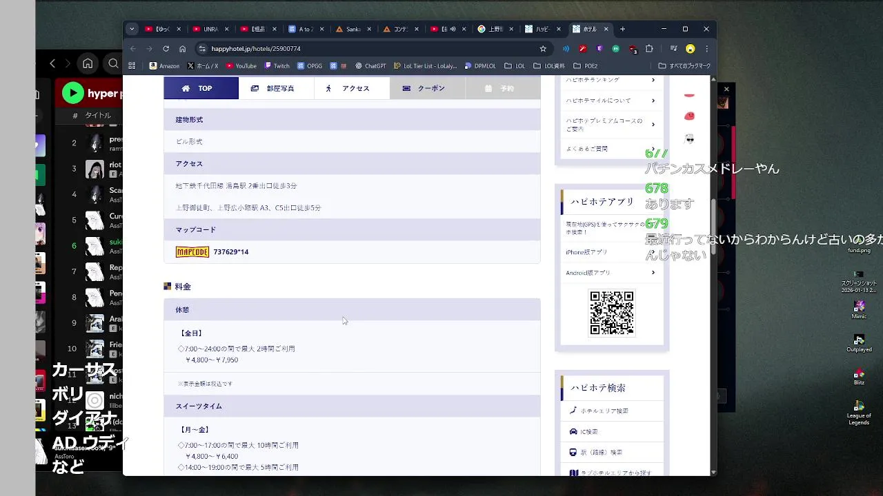Open the Amazon bookmark
The height and width of the screenshot is (496, 883).
pos(165,66)
